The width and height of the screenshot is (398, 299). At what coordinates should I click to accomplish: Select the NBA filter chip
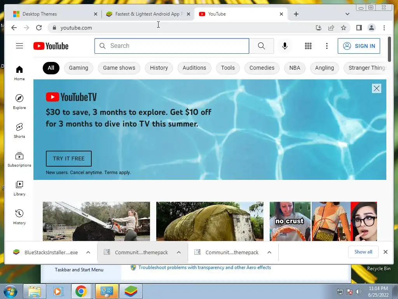coord(295,68)
